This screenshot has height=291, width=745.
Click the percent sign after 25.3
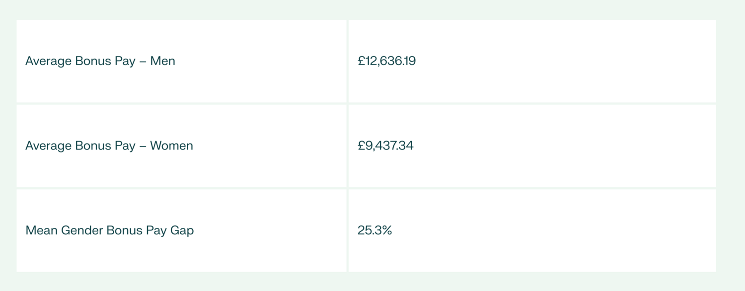click(x=386, y=230)
